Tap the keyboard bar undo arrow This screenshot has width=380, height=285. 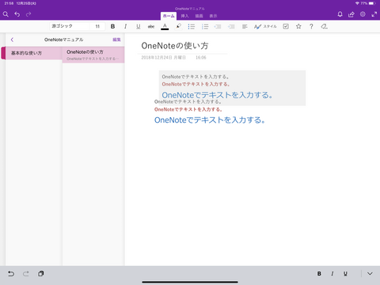[11, 274]
